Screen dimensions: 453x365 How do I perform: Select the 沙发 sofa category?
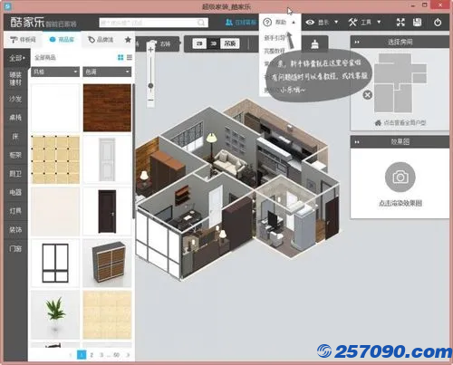(x=15, y=99)
